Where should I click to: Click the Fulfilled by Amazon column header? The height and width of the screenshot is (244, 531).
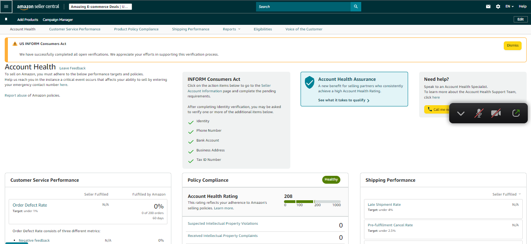click(x=149, y=194)
